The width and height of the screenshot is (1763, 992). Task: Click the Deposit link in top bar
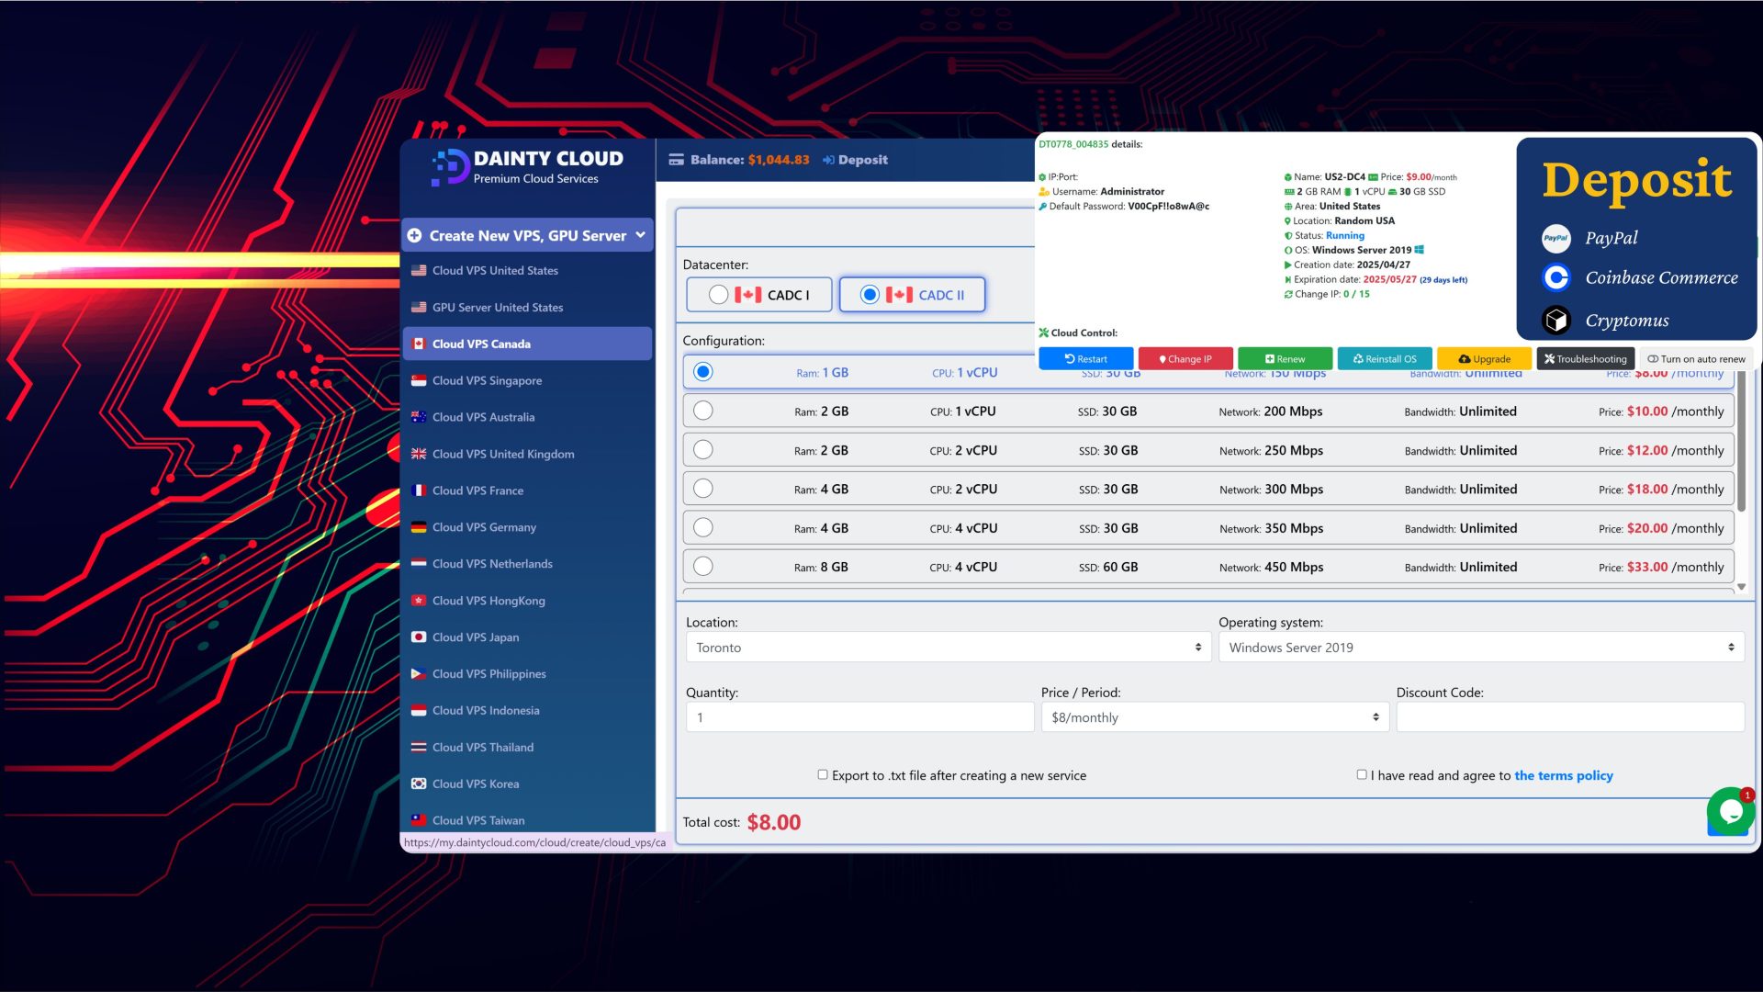pyautogui.click(x=855, y=160)
